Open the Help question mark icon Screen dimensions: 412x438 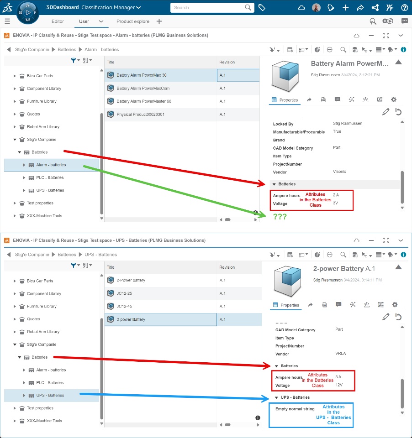(x=404, y=8)
